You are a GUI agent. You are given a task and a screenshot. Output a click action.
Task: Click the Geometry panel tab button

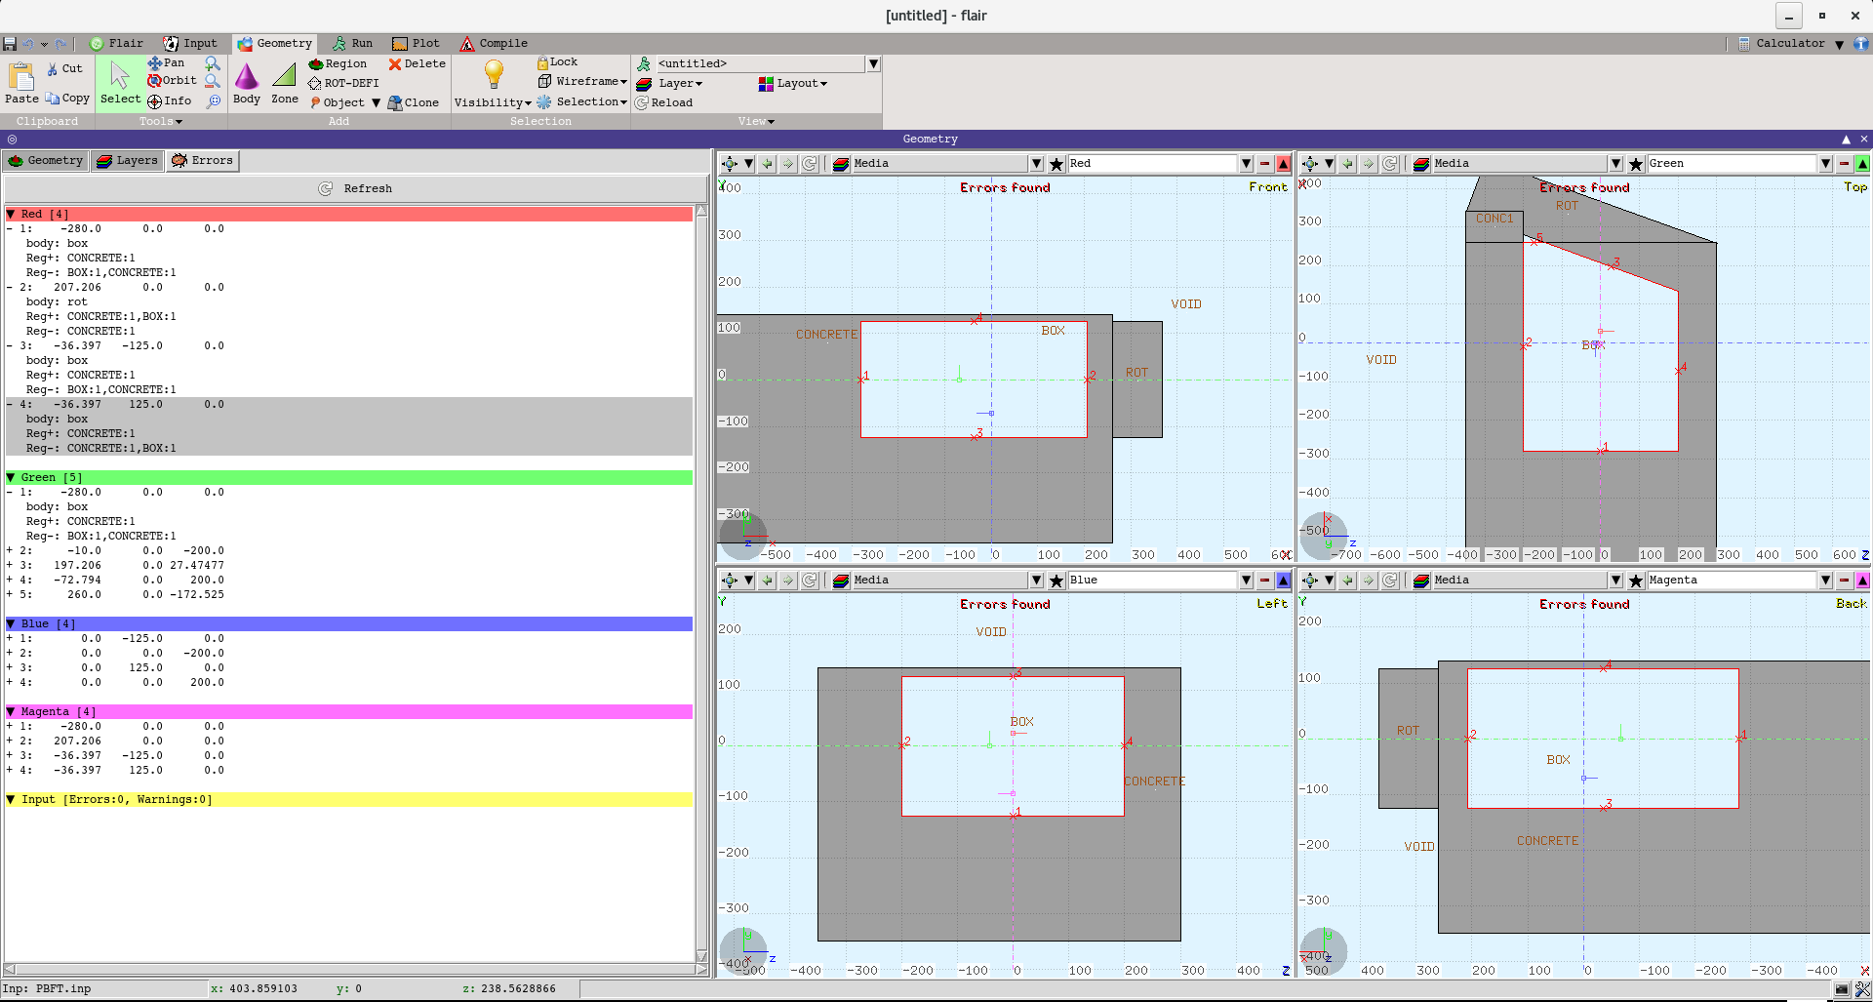(46, 161)
